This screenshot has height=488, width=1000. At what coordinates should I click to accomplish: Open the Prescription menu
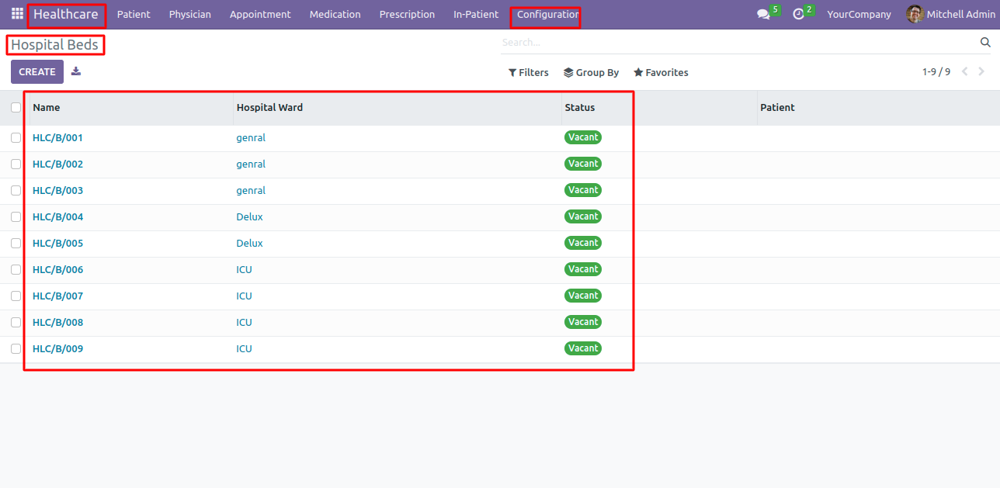407,14
